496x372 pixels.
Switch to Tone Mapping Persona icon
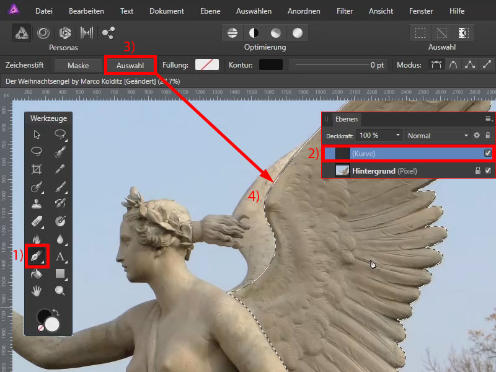86,33
